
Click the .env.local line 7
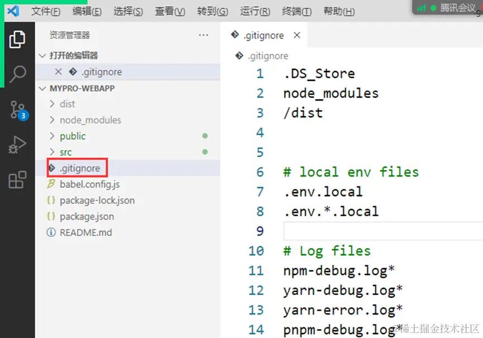[x=323, y=192]
